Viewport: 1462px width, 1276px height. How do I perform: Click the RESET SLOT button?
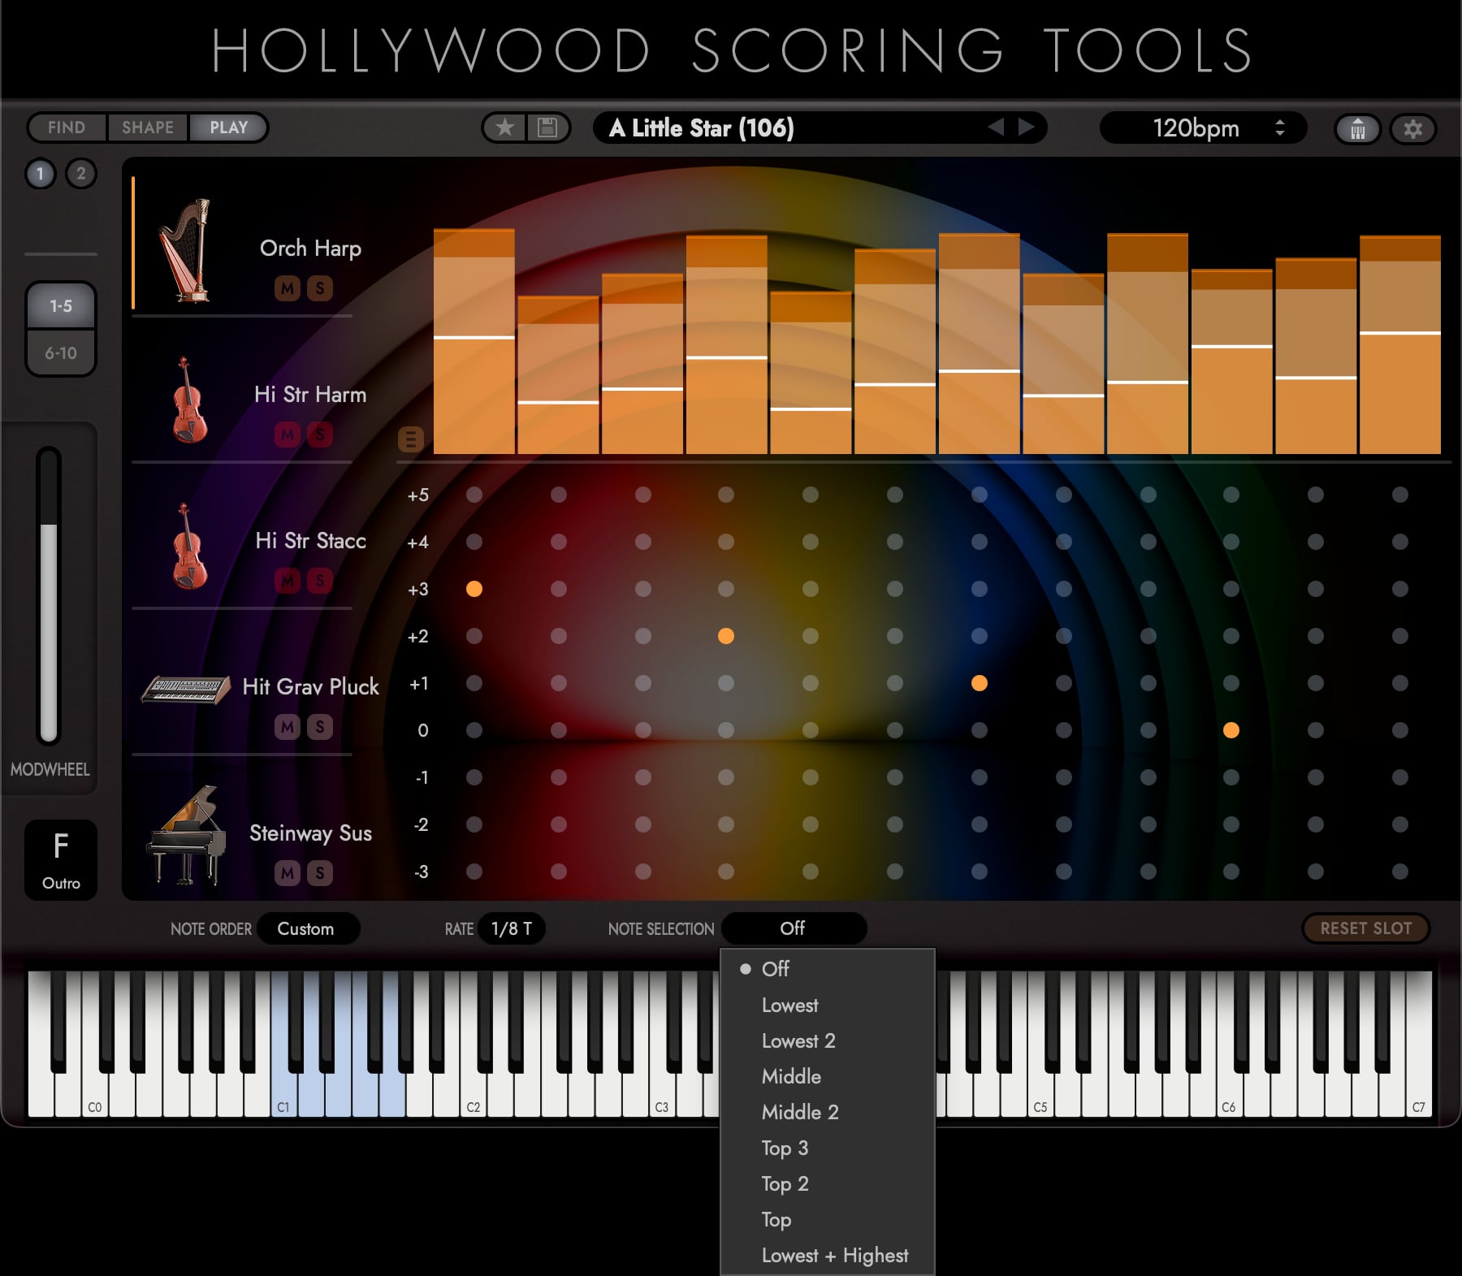pyautogui.click(x=1366, y=928)
